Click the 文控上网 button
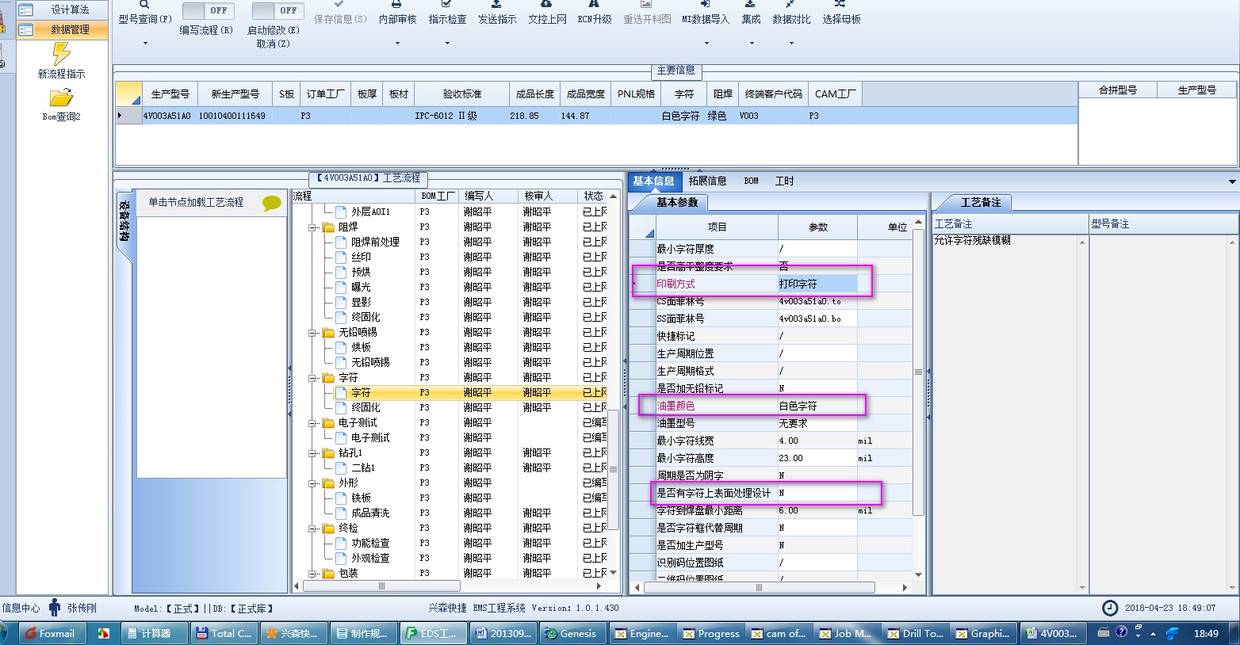The image size is (1240, 645). coord(547,13)
